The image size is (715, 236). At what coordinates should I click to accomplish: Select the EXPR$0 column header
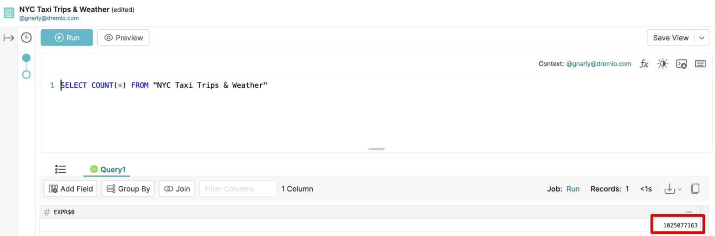(64, 212)
